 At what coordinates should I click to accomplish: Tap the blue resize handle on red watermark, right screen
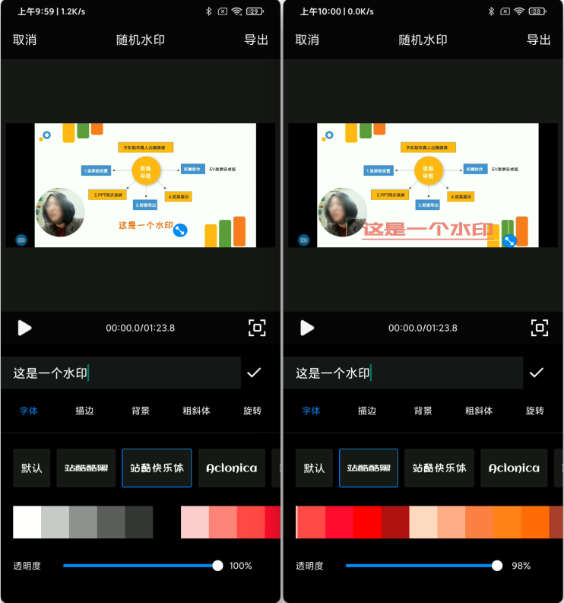(x=510, y=241)
